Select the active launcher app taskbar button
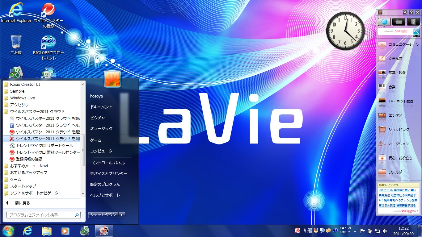 click(x=104, y=231)
